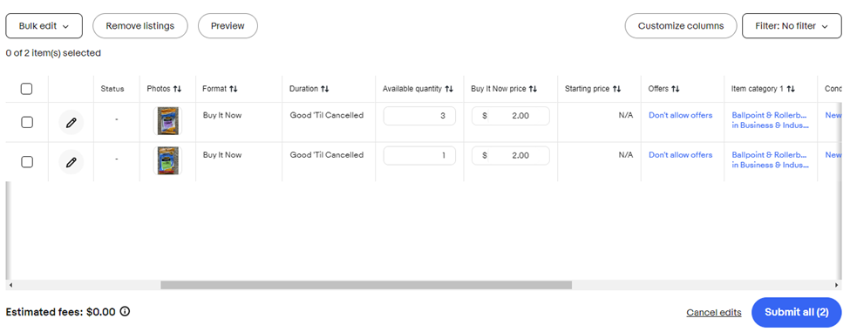The width and height of the screenshot is (850, 332).
Task: Sort listings by Format column
Action: 234,89
